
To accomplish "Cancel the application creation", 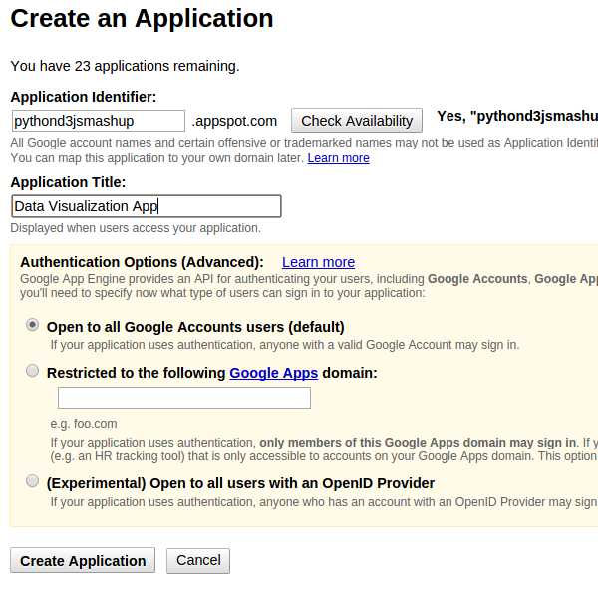I will coord(198,560).
